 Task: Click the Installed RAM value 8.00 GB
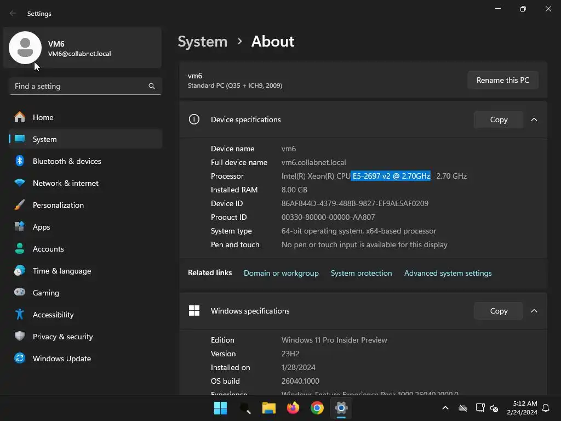coord(294,190)
